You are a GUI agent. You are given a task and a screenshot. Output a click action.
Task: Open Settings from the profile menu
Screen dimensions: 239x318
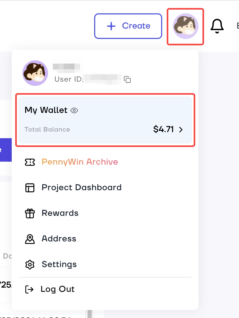point(59,264)
